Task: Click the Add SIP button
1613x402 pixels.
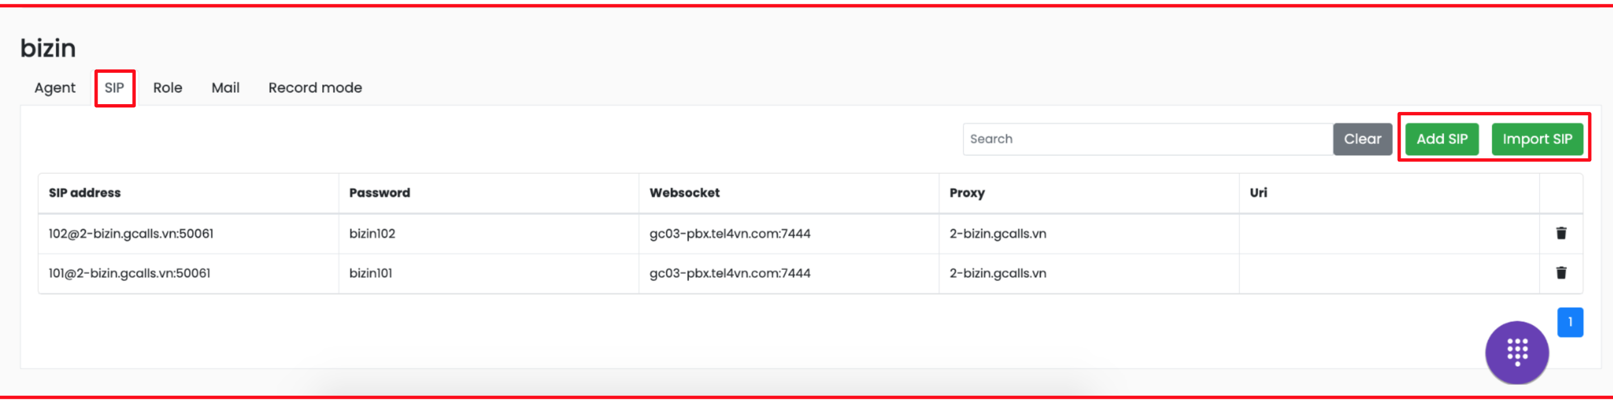Action: point(1441,139)
